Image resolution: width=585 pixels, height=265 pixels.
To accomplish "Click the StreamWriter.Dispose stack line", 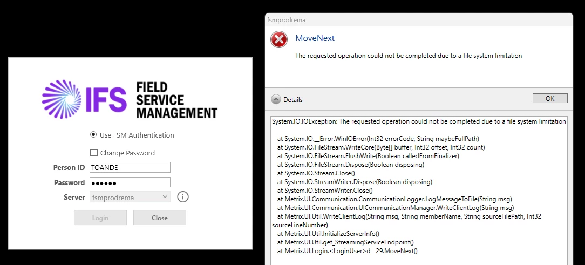I will click(355, 182).
